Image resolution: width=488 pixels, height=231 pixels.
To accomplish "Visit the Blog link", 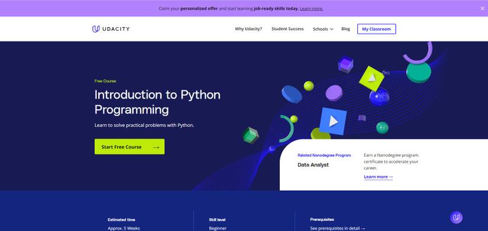I will [x=345, y=29].
